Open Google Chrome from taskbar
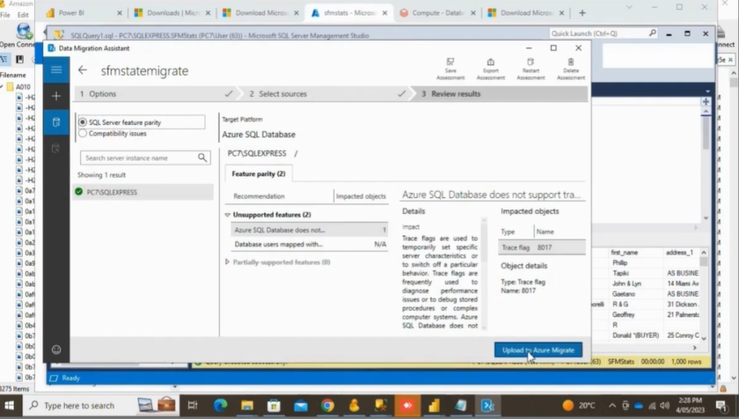This screenshot has width=739, height=419. (327, 405)
